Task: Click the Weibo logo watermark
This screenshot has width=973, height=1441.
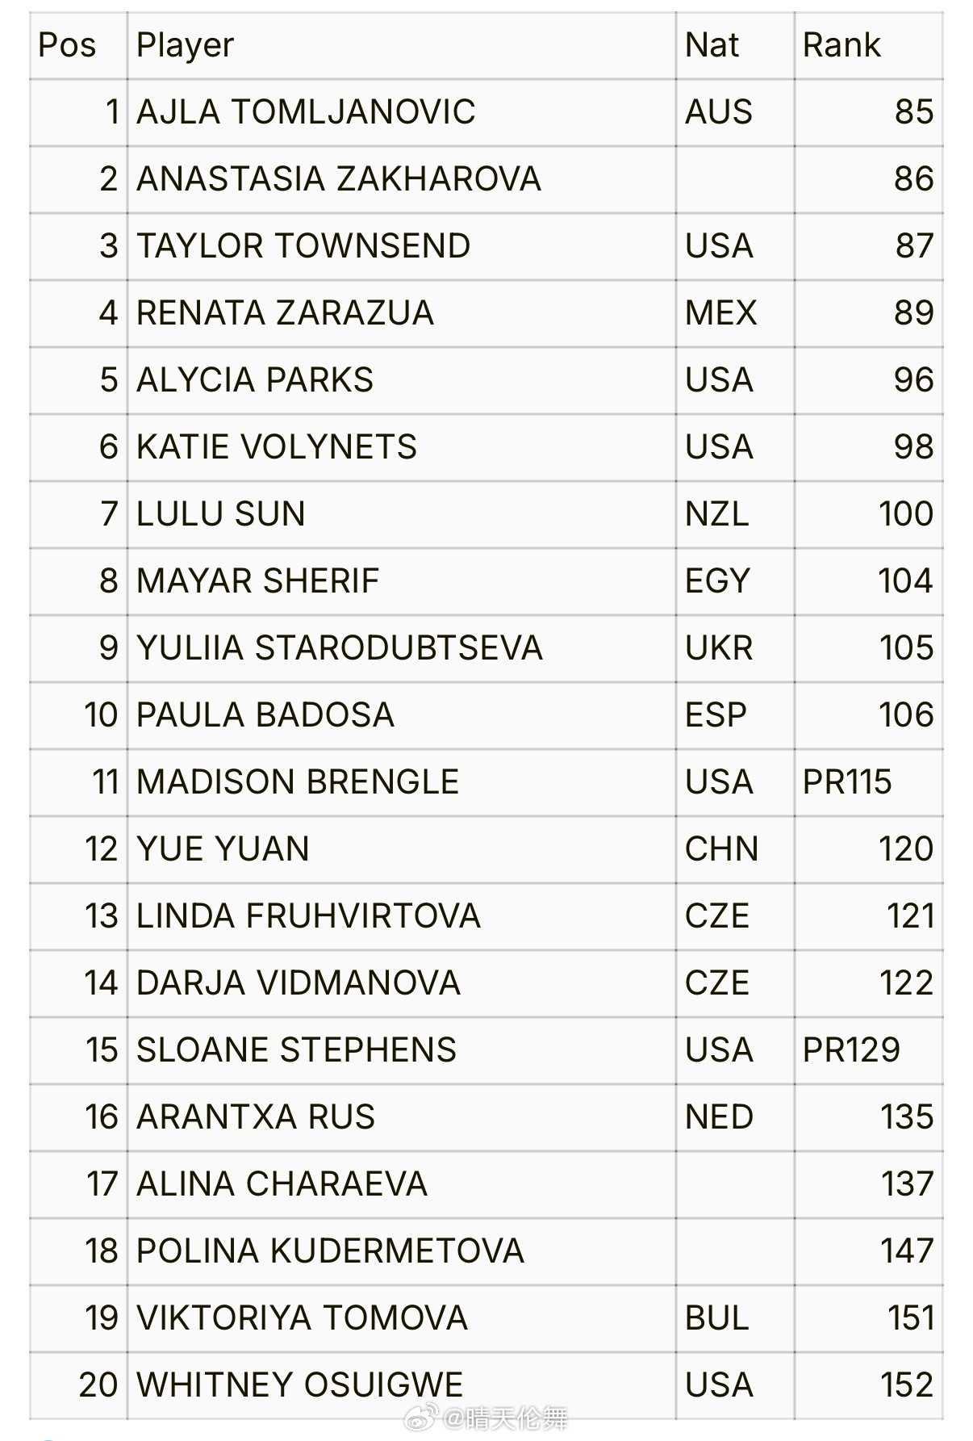Action: (421, 1418)
